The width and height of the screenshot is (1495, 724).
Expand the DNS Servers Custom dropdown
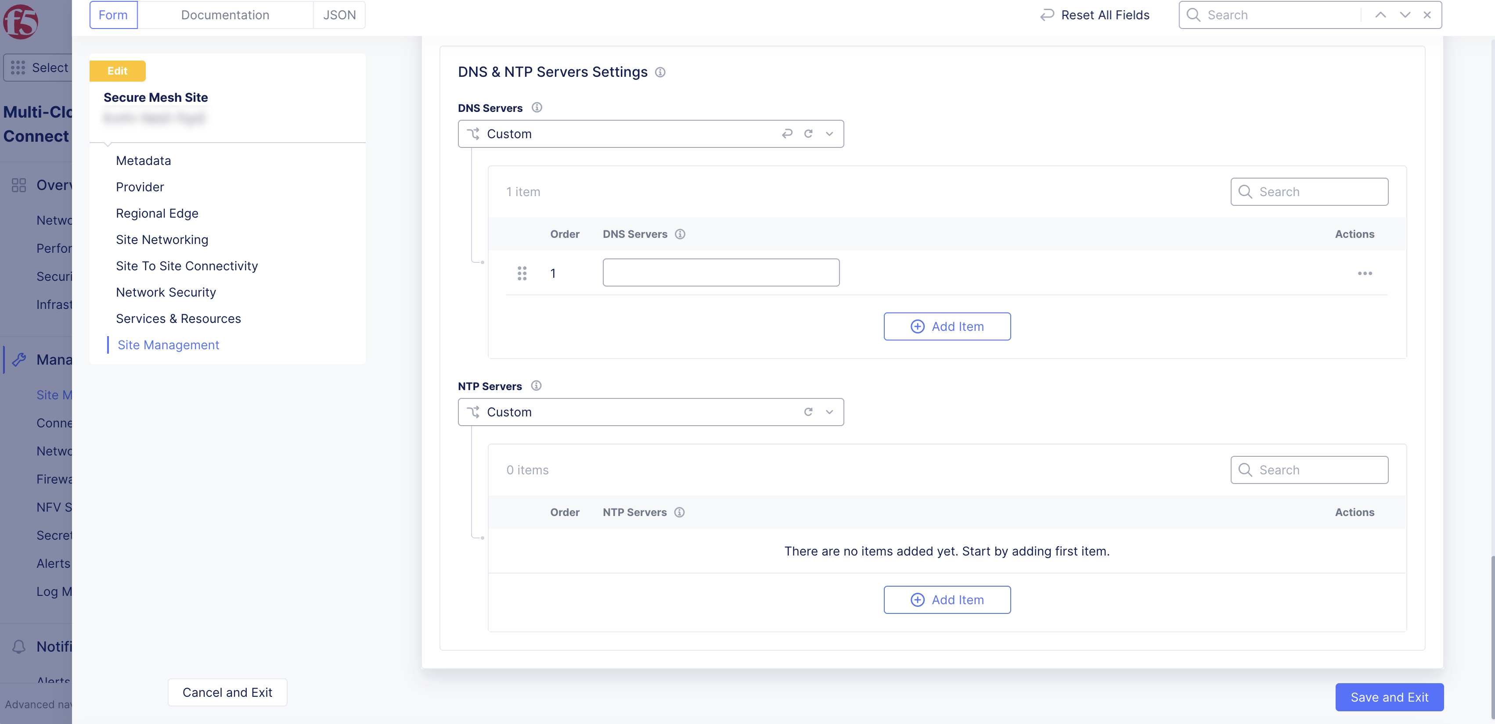point(829,133)
